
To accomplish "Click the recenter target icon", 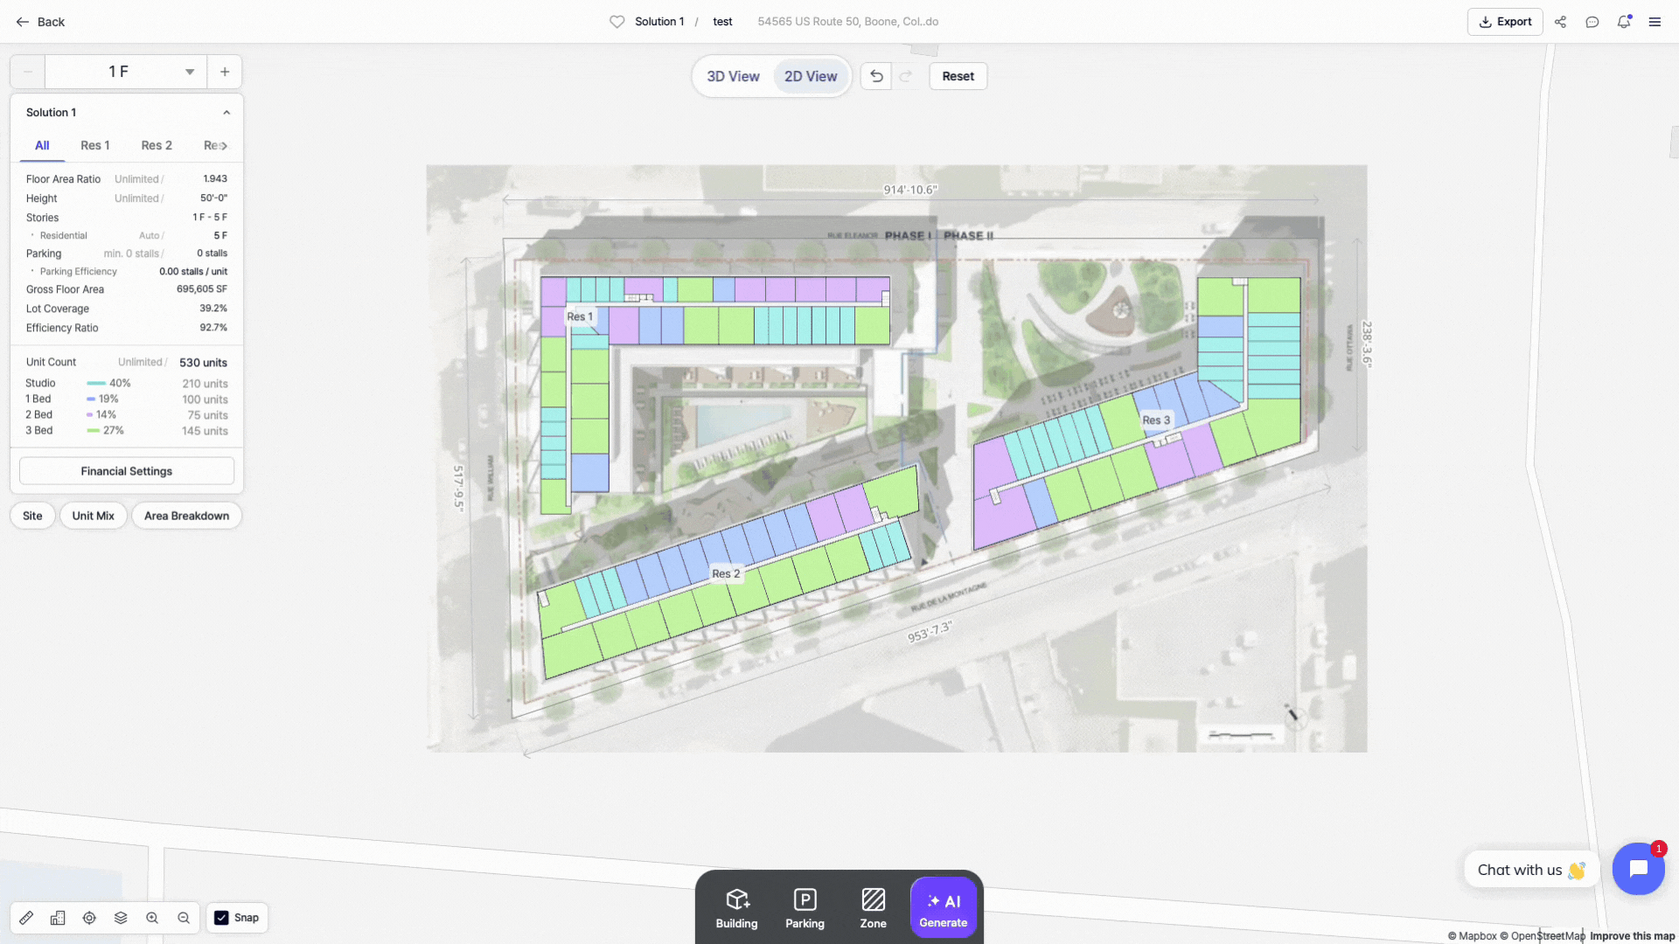I will (x=89, y=918).
